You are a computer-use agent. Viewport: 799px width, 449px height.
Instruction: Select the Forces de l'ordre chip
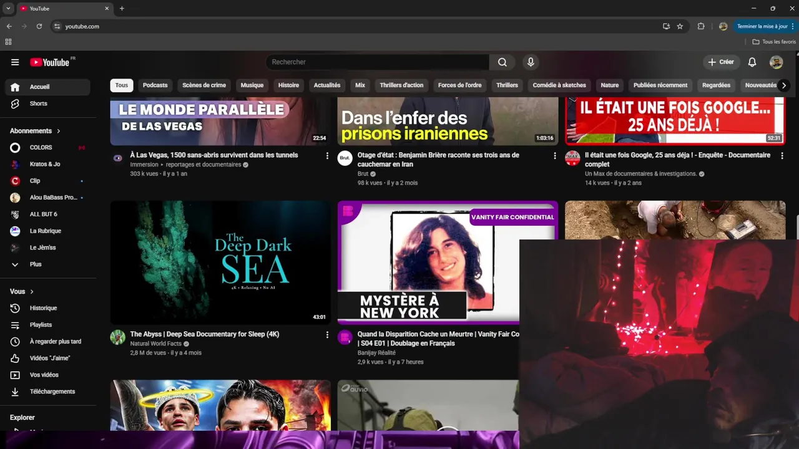[x=459, y=85]
